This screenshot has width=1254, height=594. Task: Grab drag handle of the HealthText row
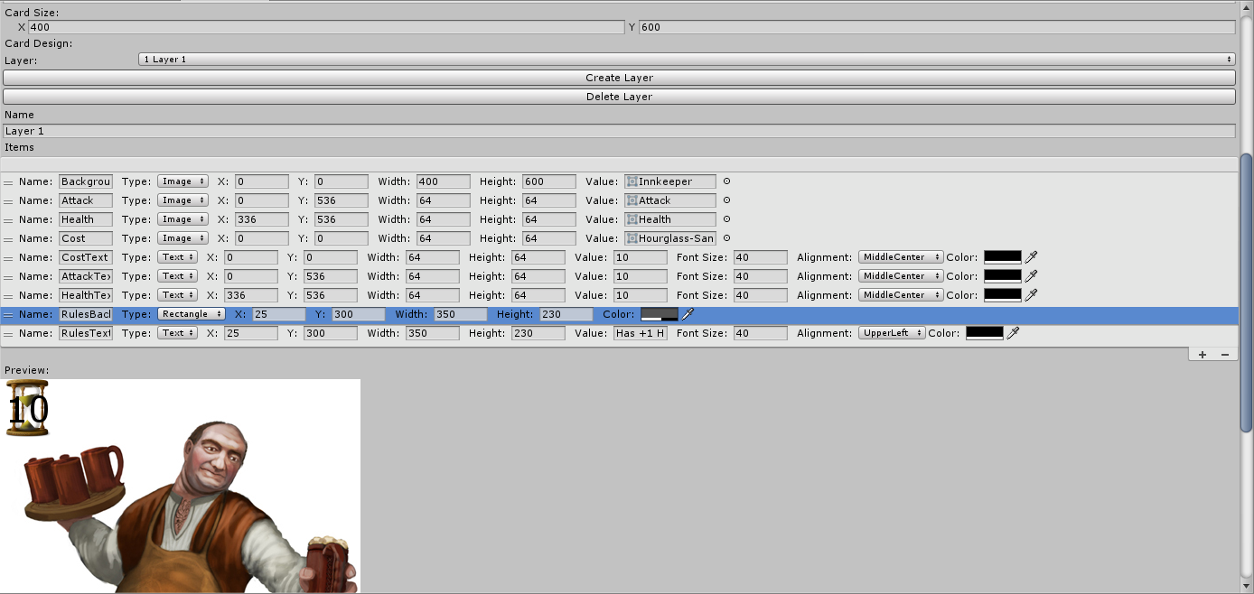click(8, 296)
